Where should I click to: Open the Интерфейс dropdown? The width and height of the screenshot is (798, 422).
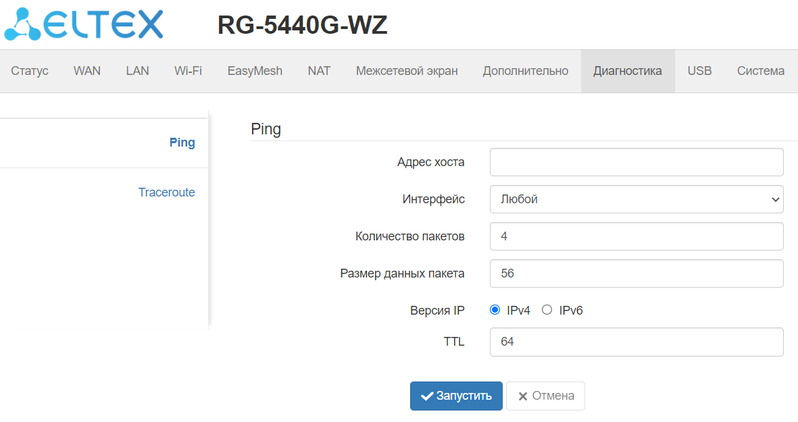pos(636,199)
